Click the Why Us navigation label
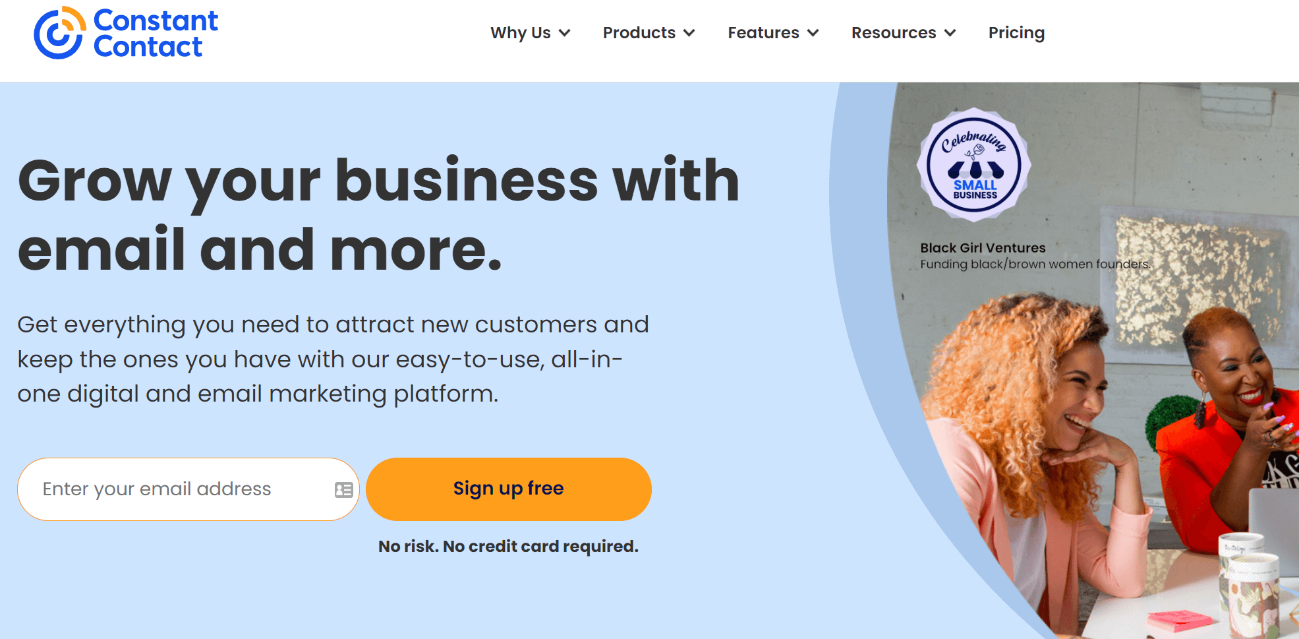Viewport: 1299px width, 639px height. (520, 33)
